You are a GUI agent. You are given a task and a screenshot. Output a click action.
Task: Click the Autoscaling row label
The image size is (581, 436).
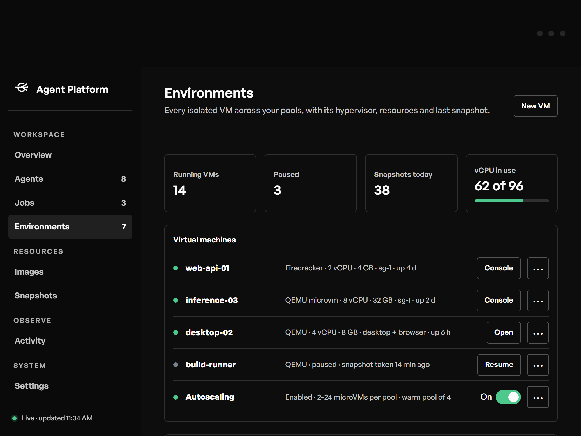coord(210,397)
